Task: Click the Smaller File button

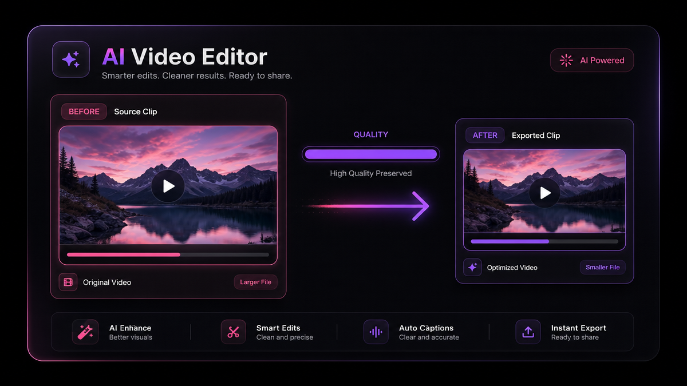Action: coord(603,267)
